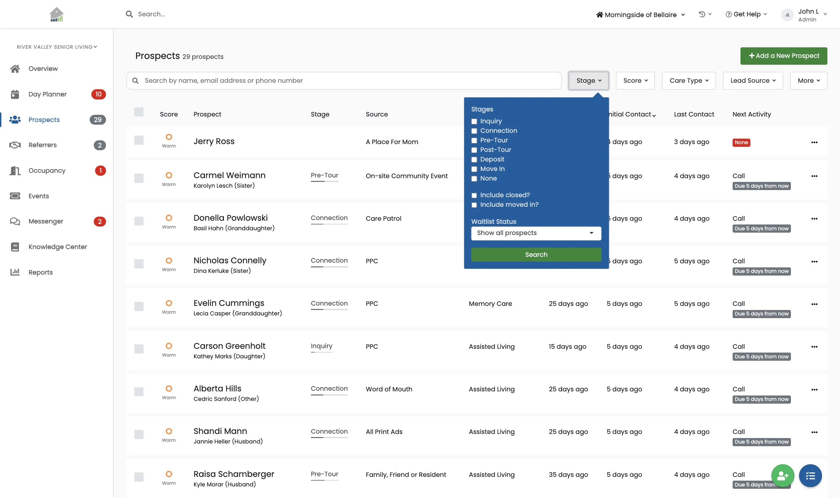Click the green Search button in Stages panel
Screen dimensions: 840x498
(536, 254)
